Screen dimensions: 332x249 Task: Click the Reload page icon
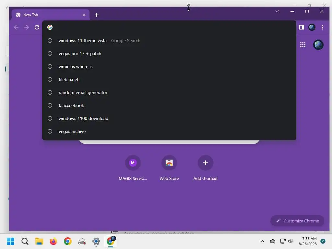(37, 27)
